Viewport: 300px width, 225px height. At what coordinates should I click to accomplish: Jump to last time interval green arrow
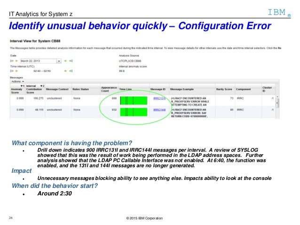71,71
